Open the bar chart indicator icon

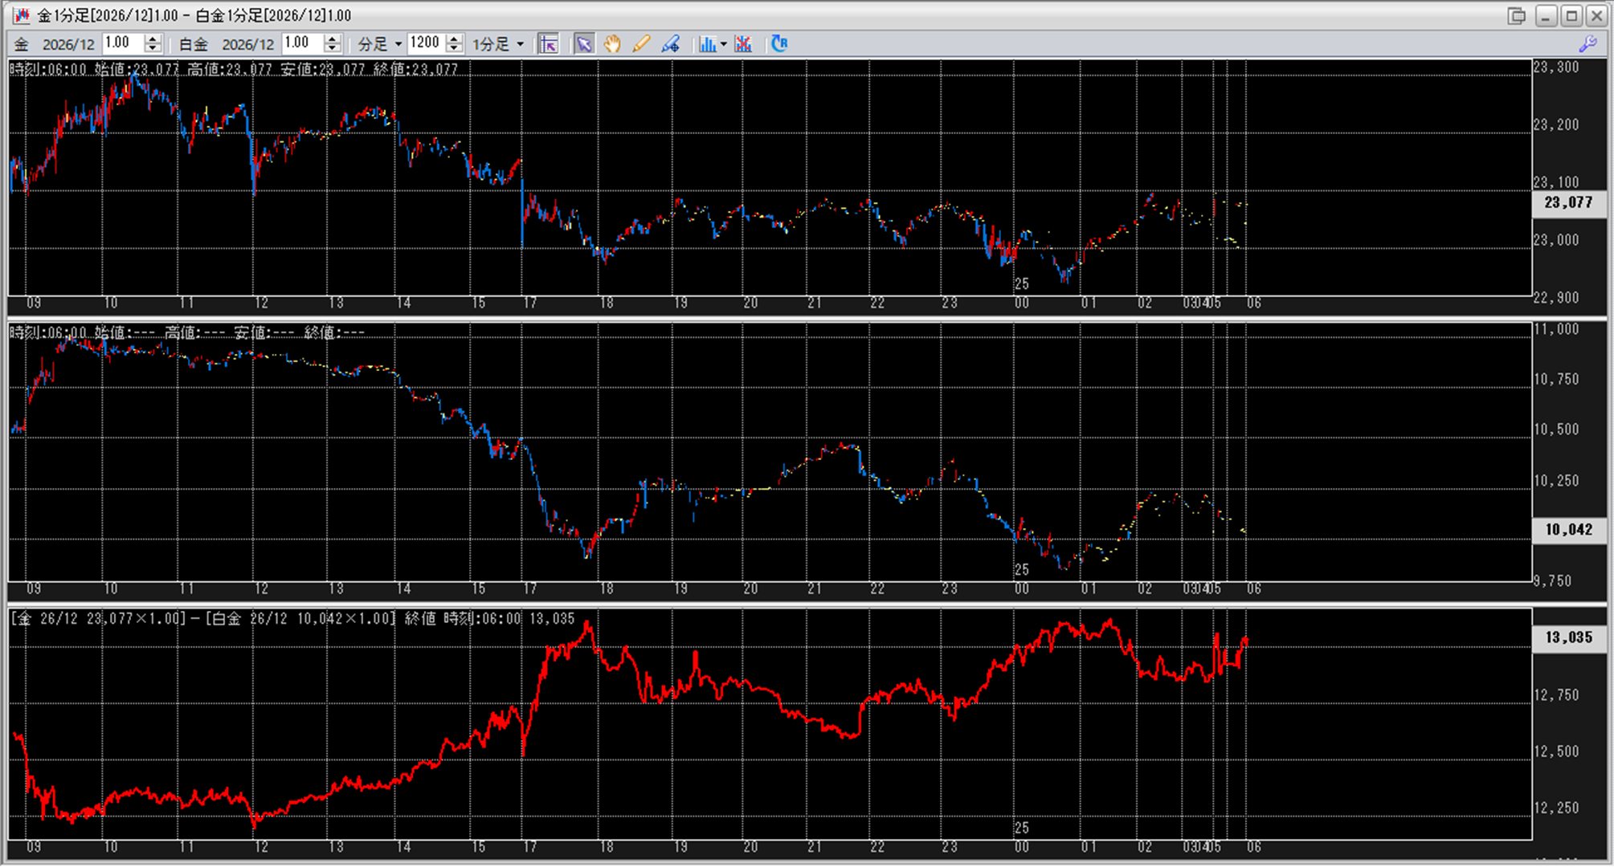tap(707, 44)
